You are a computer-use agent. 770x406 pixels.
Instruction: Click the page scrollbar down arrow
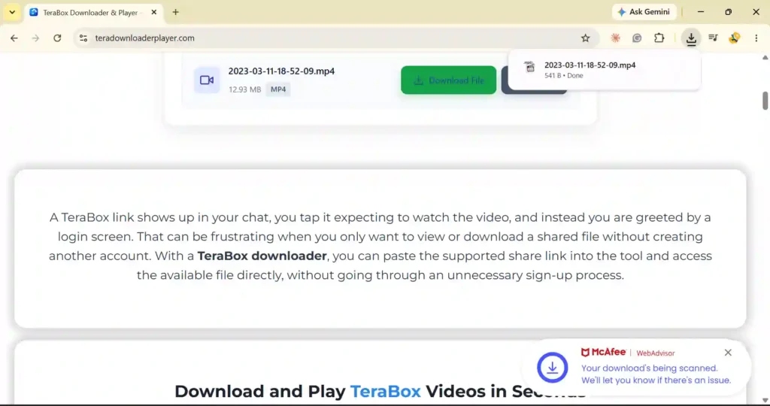click(x=765, y=401)
